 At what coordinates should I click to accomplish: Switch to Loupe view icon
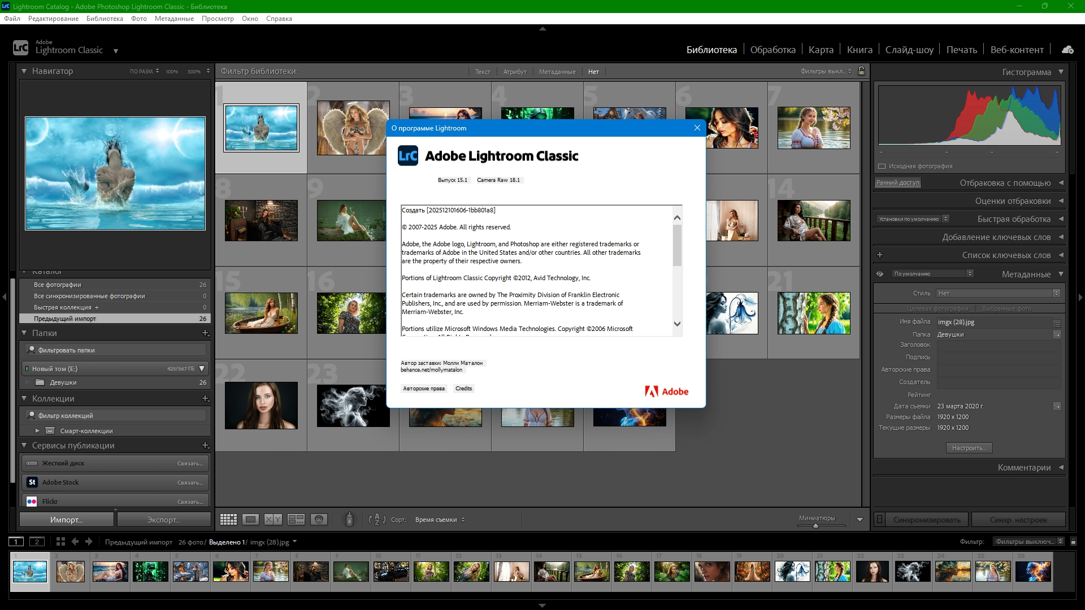pos(251,520)
